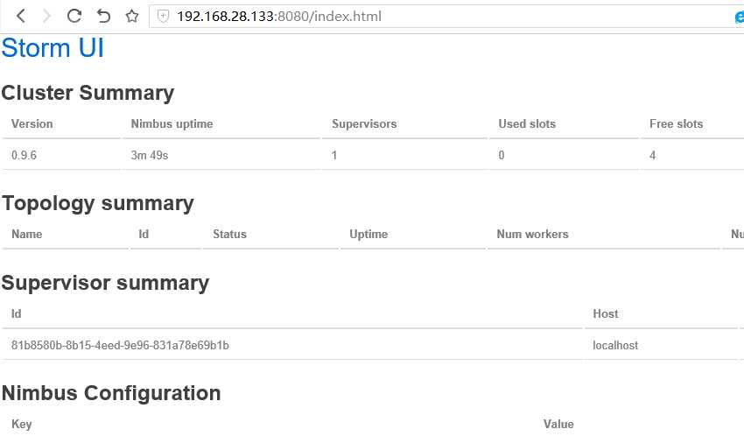Click the Supervisors column header

click(x=364, y=124)
